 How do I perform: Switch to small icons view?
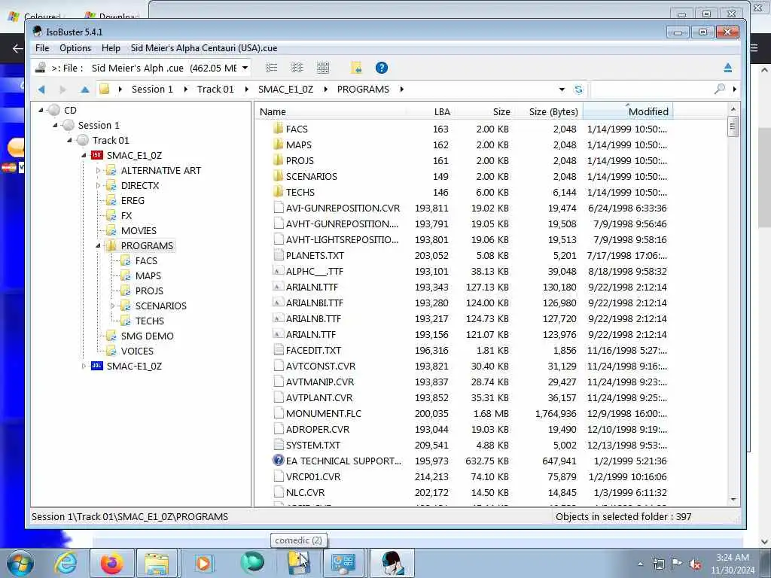pyautogui.click(x=297, y=68)
